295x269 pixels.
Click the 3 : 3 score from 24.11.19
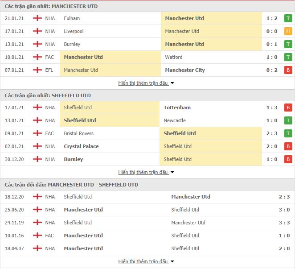(284, 223)
